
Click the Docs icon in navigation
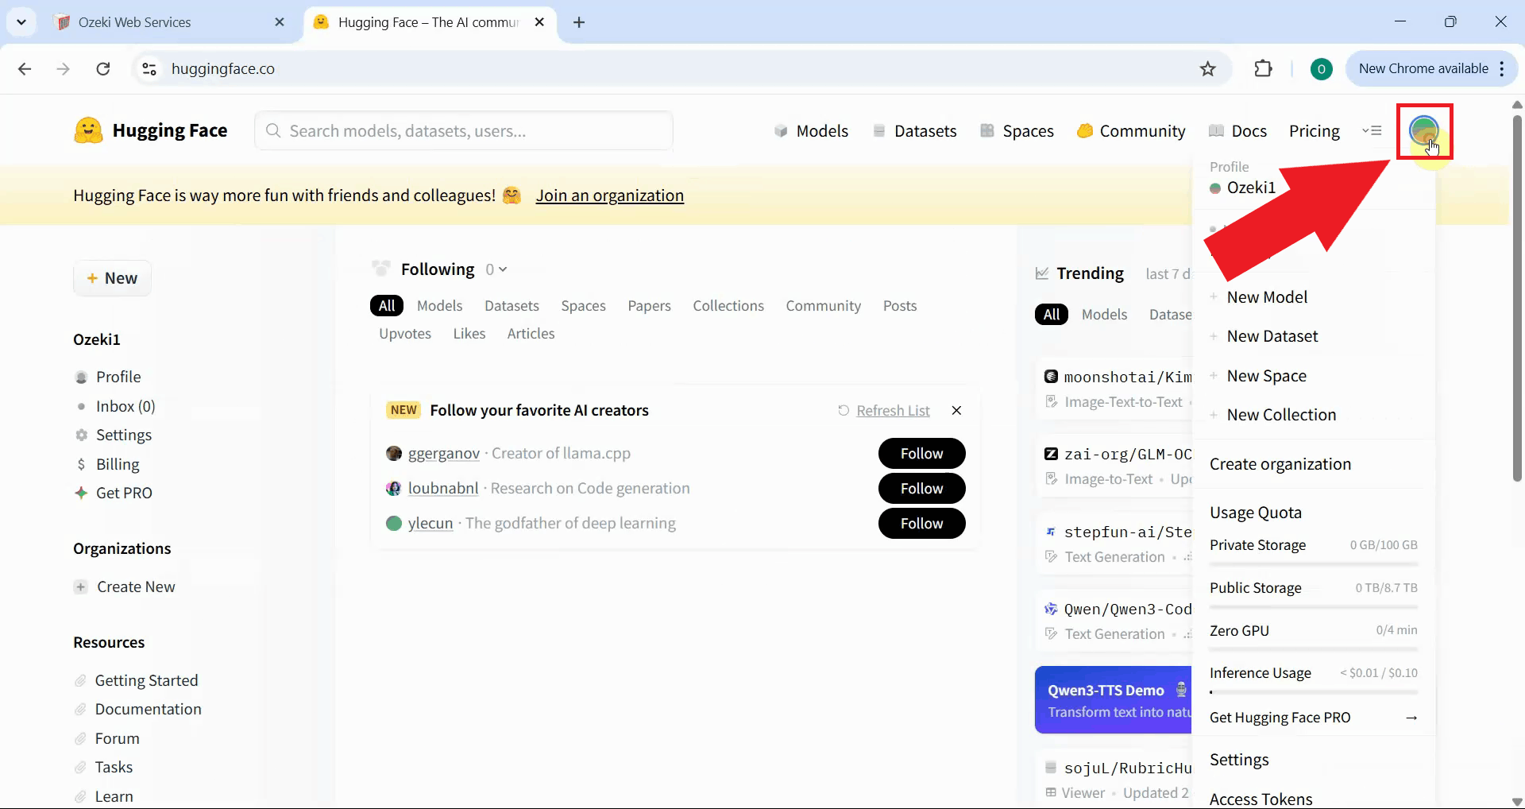pos(1218,130)
